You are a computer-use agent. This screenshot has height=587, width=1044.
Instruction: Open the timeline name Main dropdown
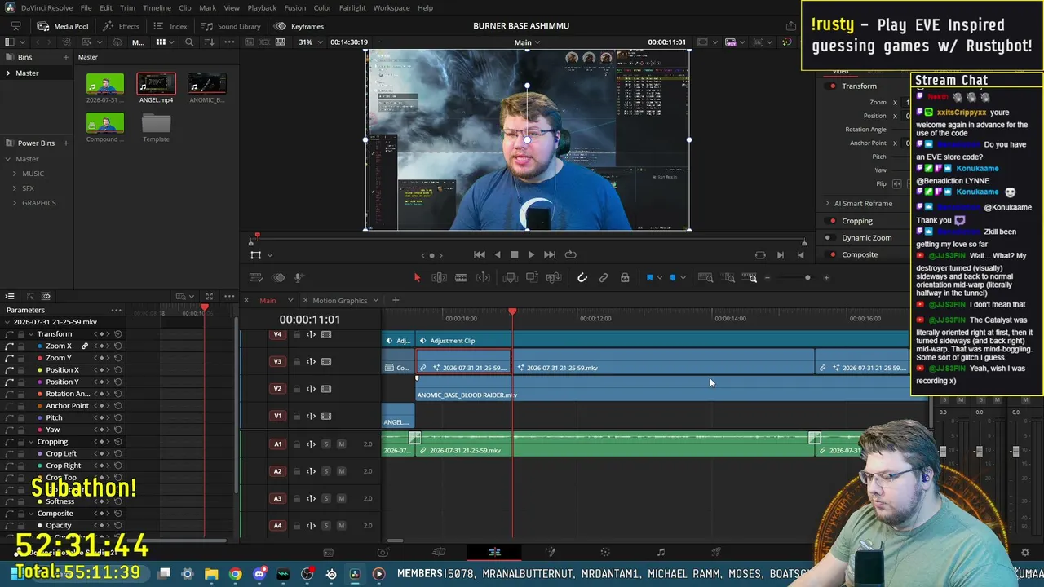pyautogui.click(x=528, y=42)
